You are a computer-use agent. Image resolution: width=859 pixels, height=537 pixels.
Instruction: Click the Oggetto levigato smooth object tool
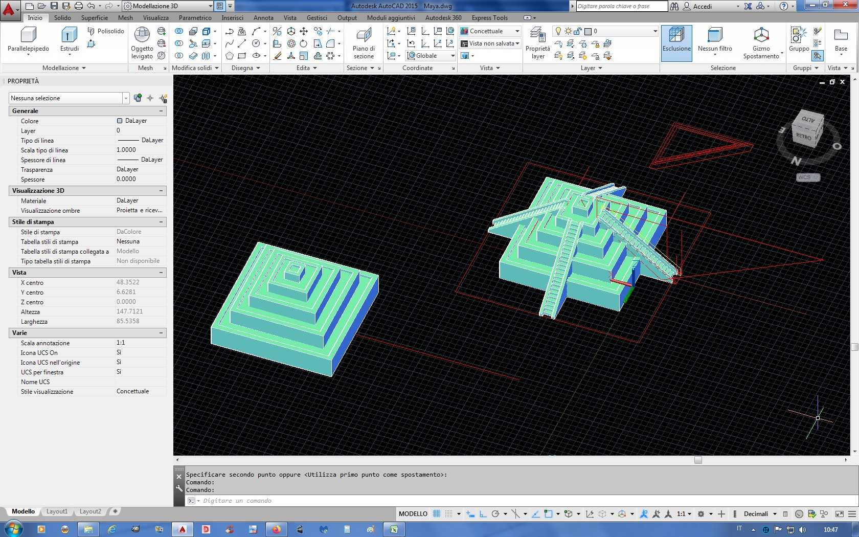tap(142, 43)
